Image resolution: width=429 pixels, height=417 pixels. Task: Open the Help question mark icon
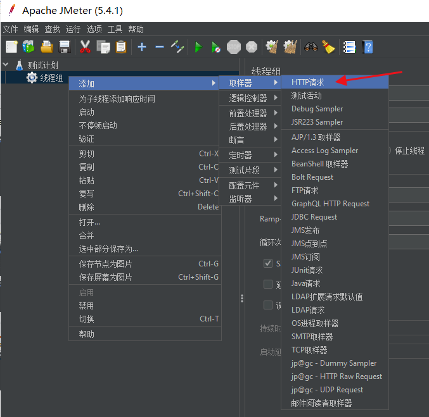[368, 47]
